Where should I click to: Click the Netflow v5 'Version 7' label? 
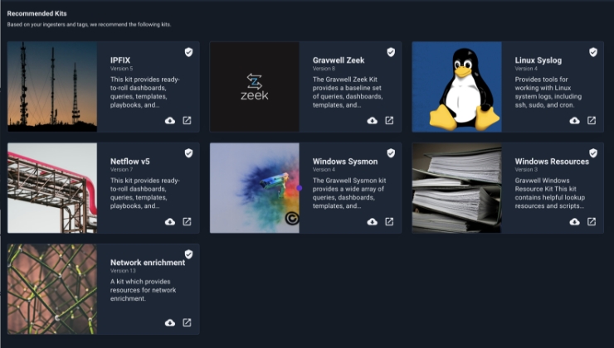121,169
